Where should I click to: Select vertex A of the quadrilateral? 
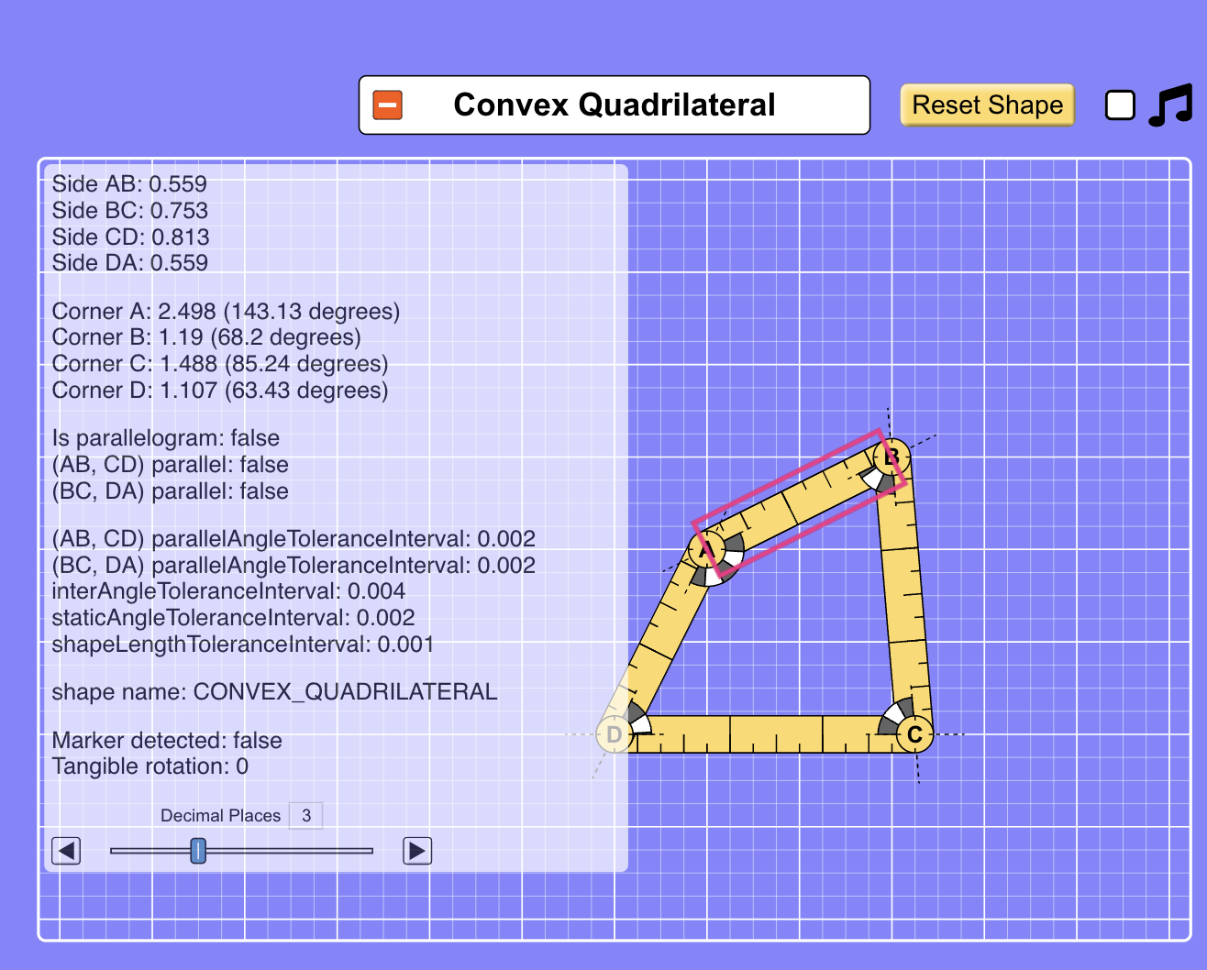point(706,550)
